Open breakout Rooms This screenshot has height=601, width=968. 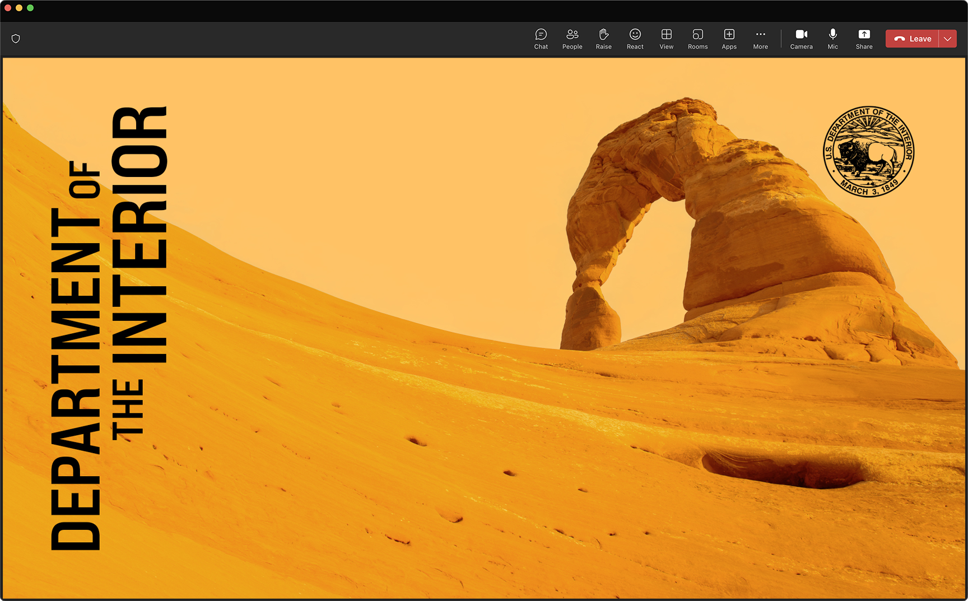tap(697, 39)
